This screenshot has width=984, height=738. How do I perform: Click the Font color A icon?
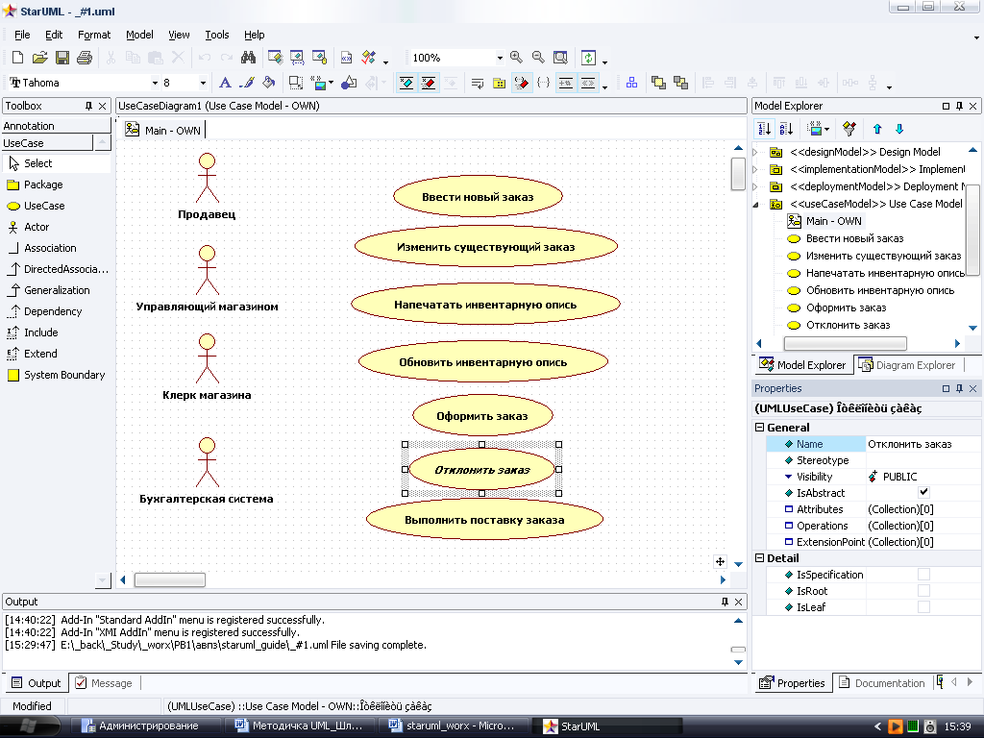click(225, 83)
